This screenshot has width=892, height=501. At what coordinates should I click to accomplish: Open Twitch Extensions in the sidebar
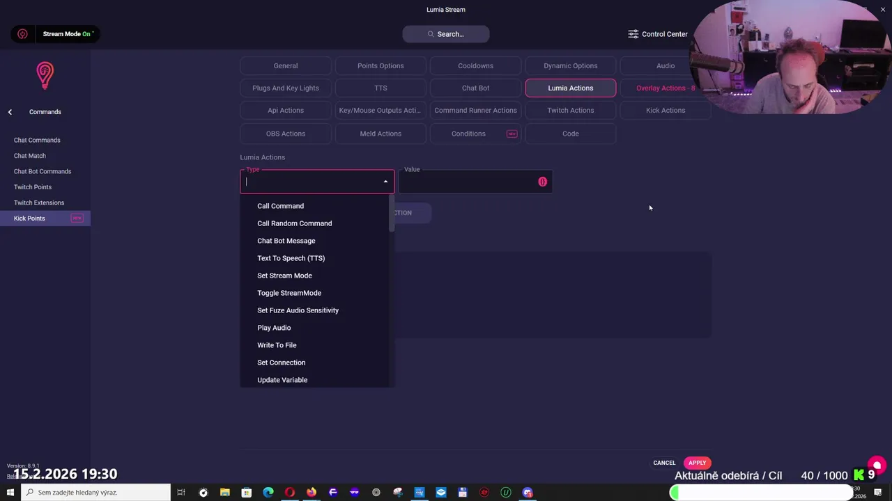[x=39, y=202]
